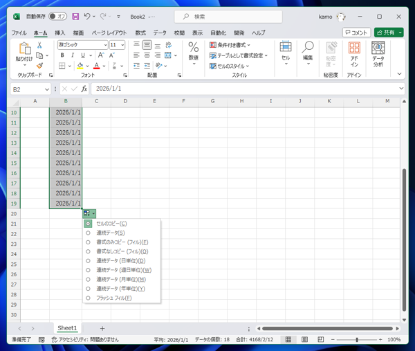Screen dimensions: 415x351
Task: Expand the formula bar chevron
Action: tap(401, 88)
